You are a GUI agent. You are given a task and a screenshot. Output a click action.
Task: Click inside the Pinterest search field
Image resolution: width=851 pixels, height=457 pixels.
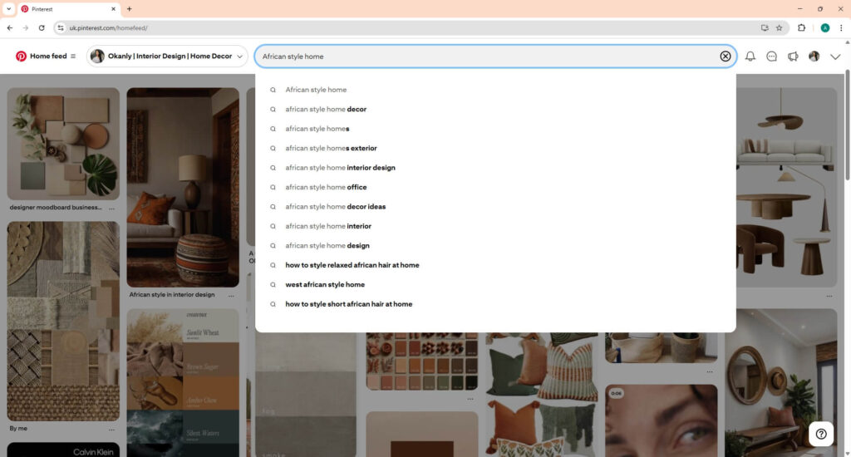point(490,57)
